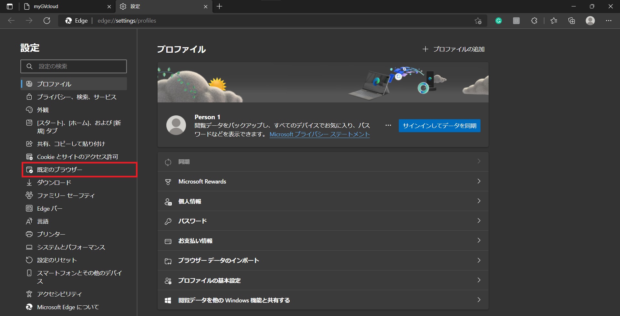620x316 pixels.
Task: Open プライバシー、検索、サービス settings
Action: (74, 97)
